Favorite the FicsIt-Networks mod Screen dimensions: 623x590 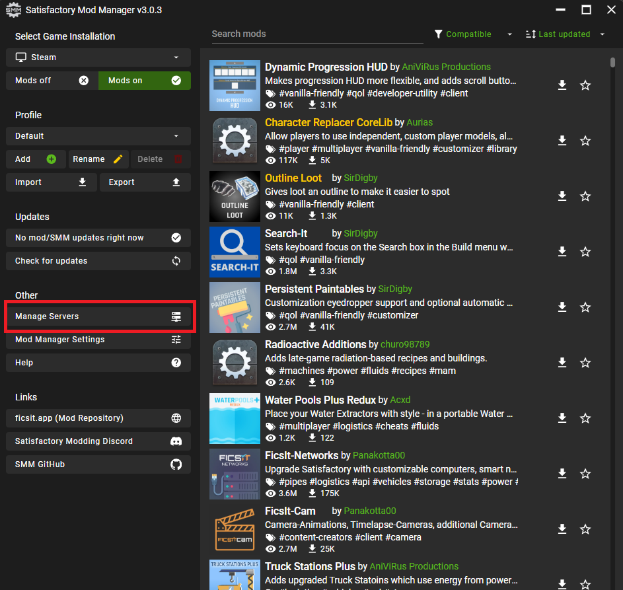click(x=585, y=474)
